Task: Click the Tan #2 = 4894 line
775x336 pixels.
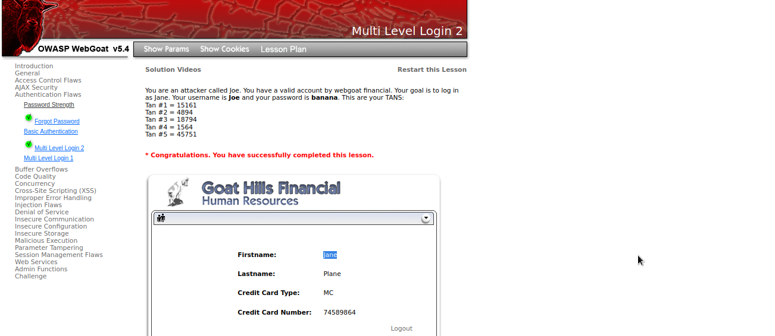Action: [x=169, y=112]
